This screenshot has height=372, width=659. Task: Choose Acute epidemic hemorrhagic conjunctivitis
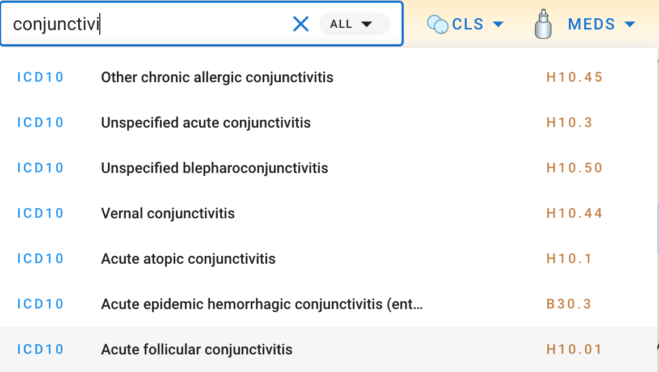[x=329, y=305]
